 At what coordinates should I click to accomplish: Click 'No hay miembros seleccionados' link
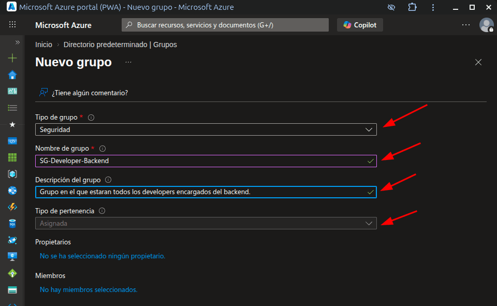tap(89, 289)
